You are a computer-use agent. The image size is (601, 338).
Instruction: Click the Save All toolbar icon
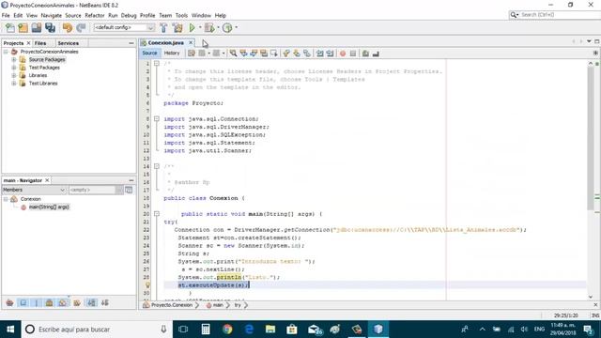tap(50, 27)
